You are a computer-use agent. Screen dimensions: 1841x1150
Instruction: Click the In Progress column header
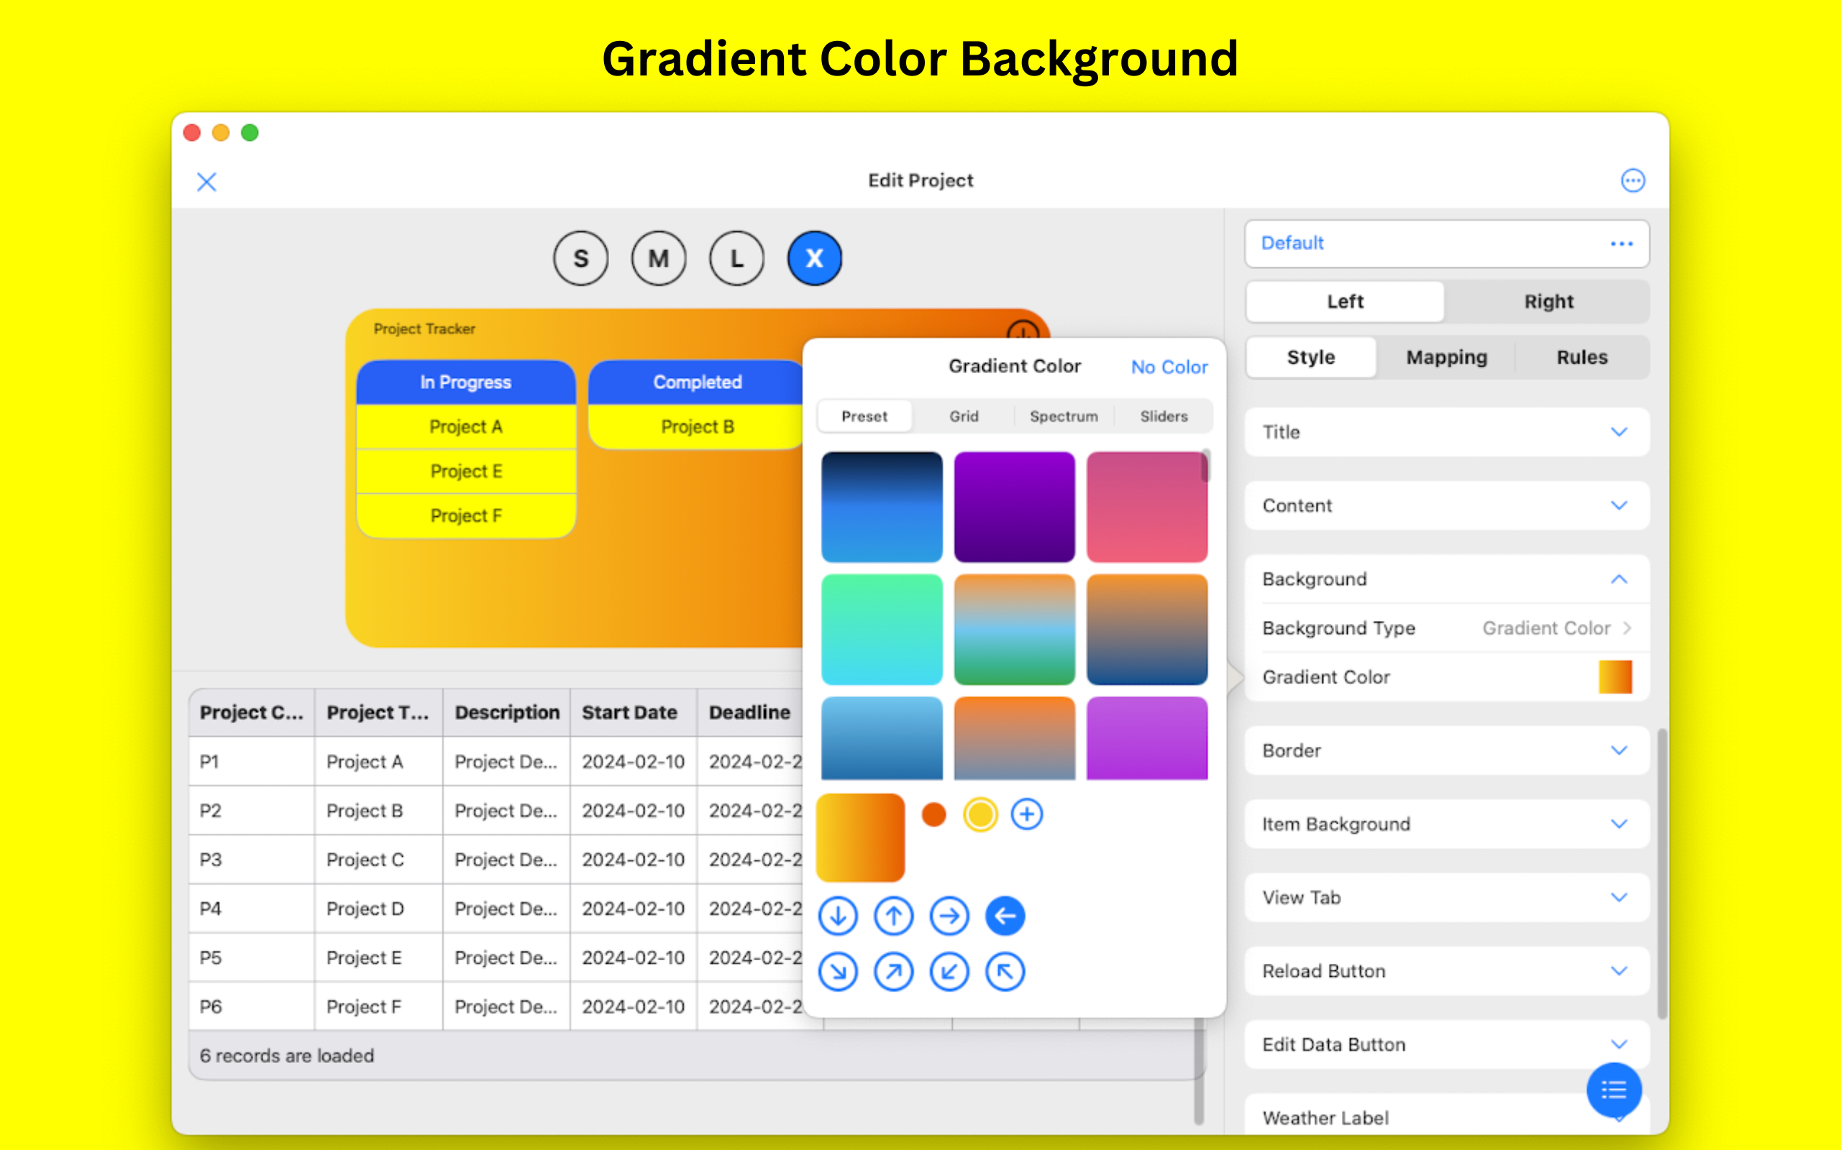click(x=465, y=382)
